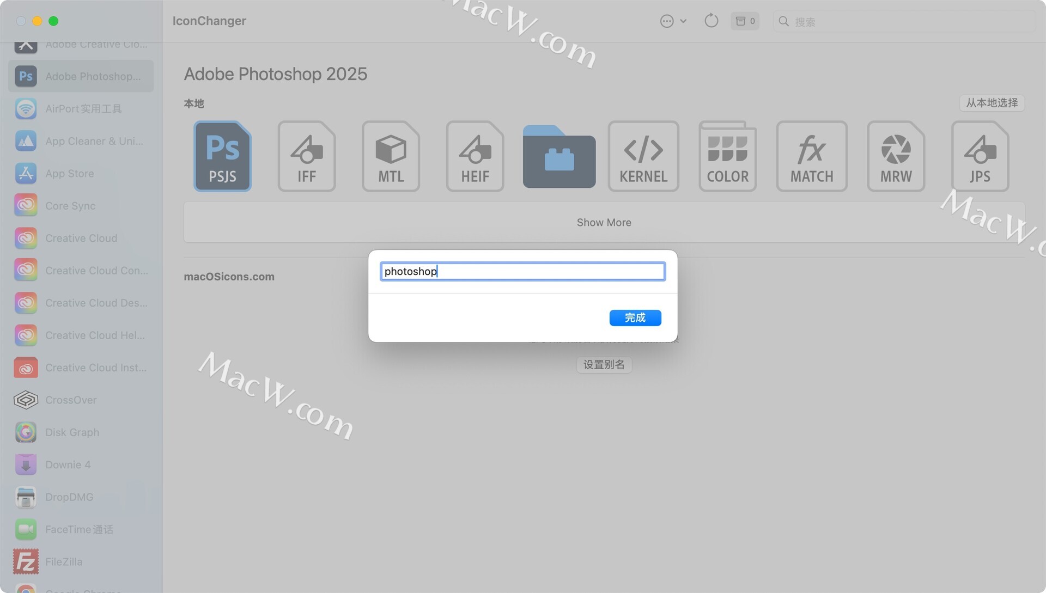Select FaceTime通话 in sidebar

click(x=81, y=529)
